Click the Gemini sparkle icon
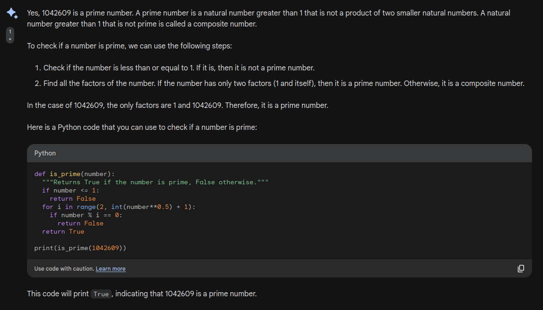The width and height of the screenshot is (543, 310). point(12,13)
